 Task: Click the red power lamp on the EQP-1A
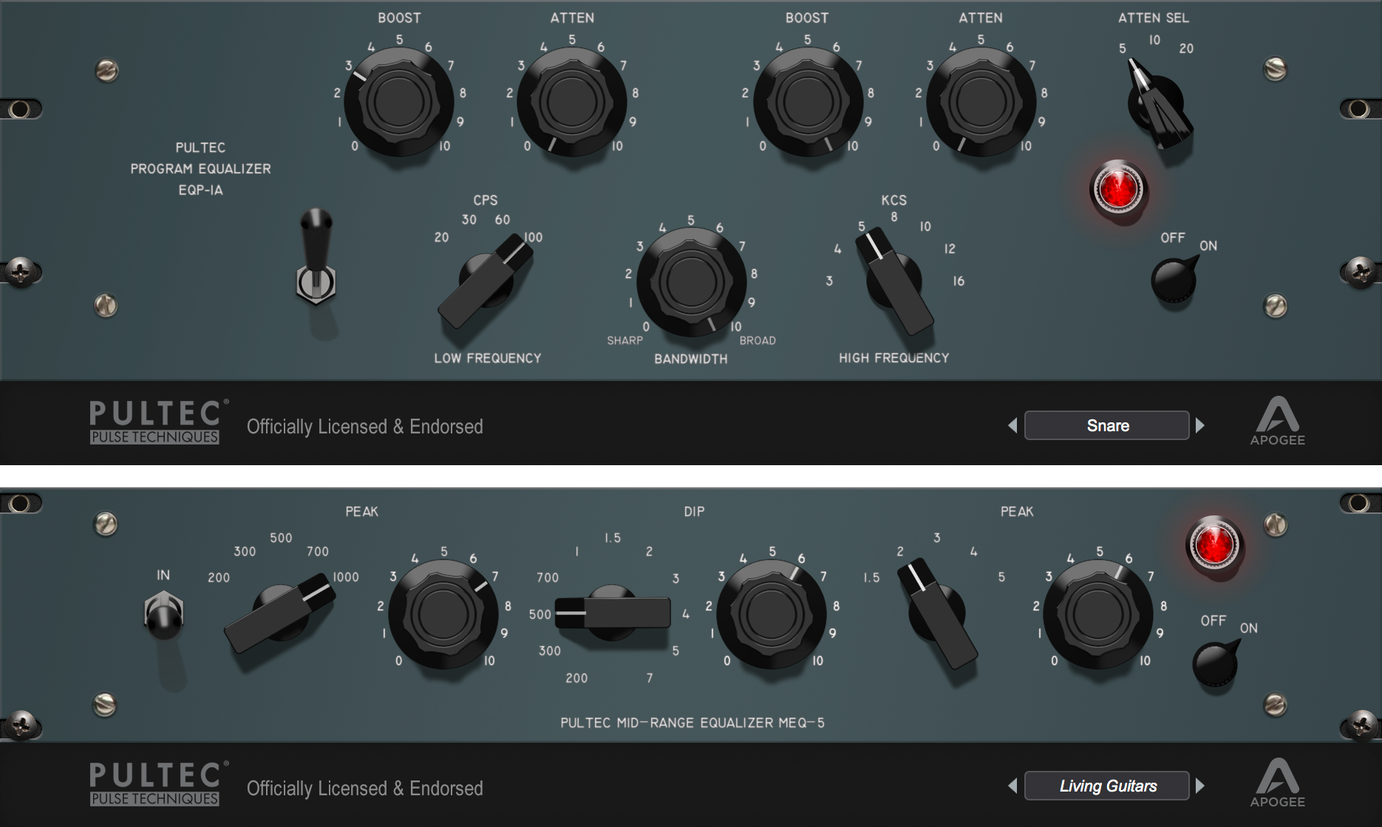(1118, 189)
